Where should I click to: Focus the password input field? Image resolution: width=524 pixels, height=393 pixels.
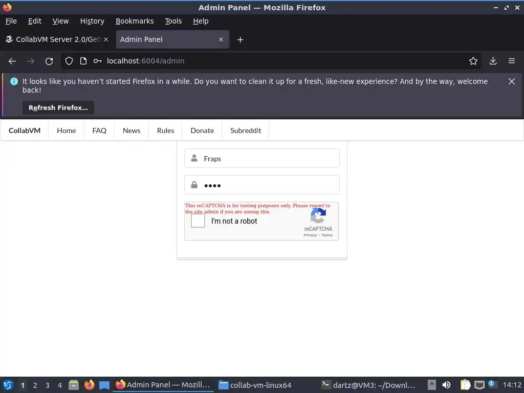(261, 185)
